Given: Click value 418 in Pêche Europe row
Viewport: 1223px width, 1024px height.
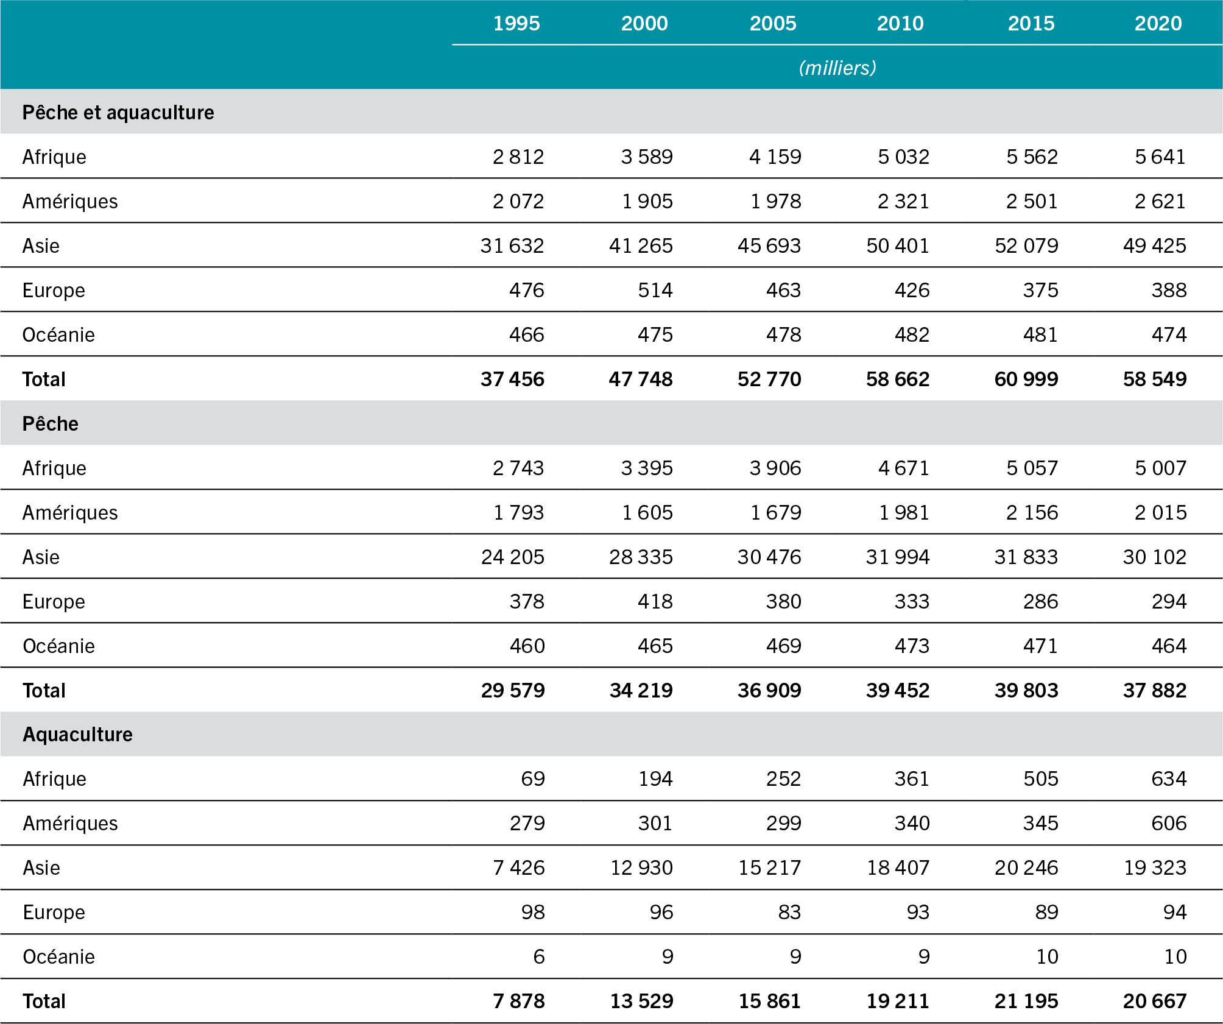Looking at the screenshot, I should click(655, 602).
